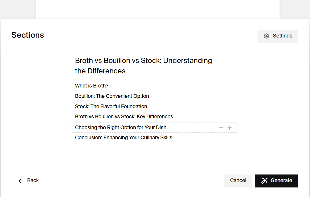
Task: Click the 'Sections' panel heading
Action: [x=27, y=35]
